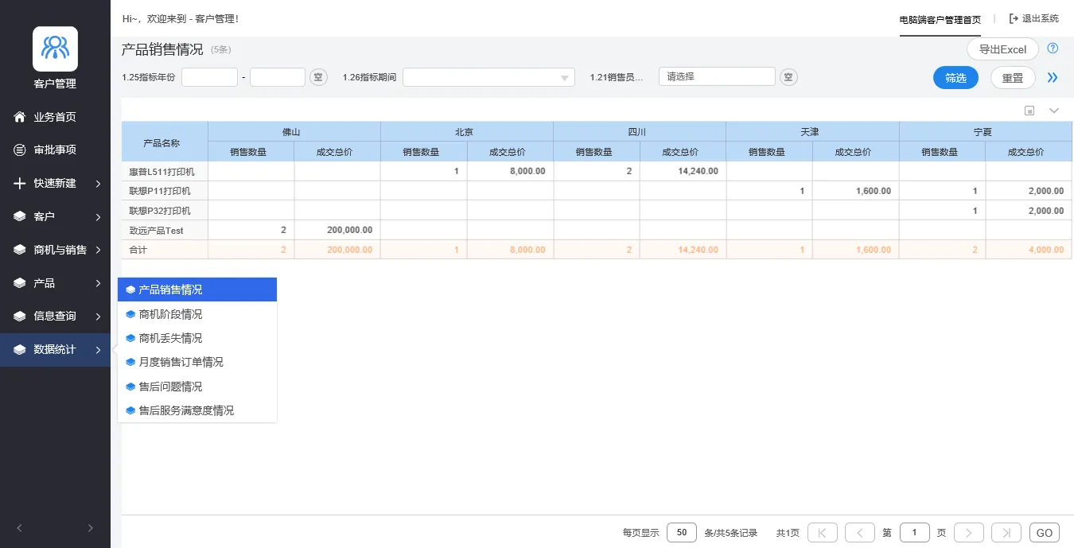Expand the 商机与销售 sidebar menu

[55, 250]
